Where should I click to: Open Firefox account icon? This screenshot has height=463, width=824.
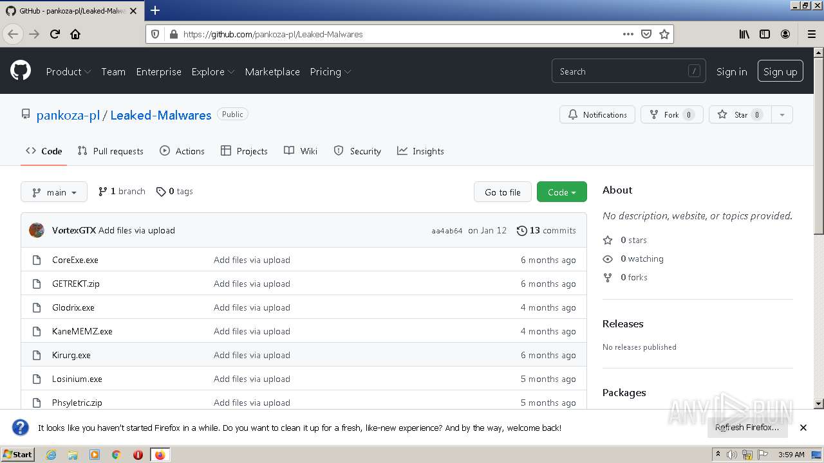click(785, 34)
